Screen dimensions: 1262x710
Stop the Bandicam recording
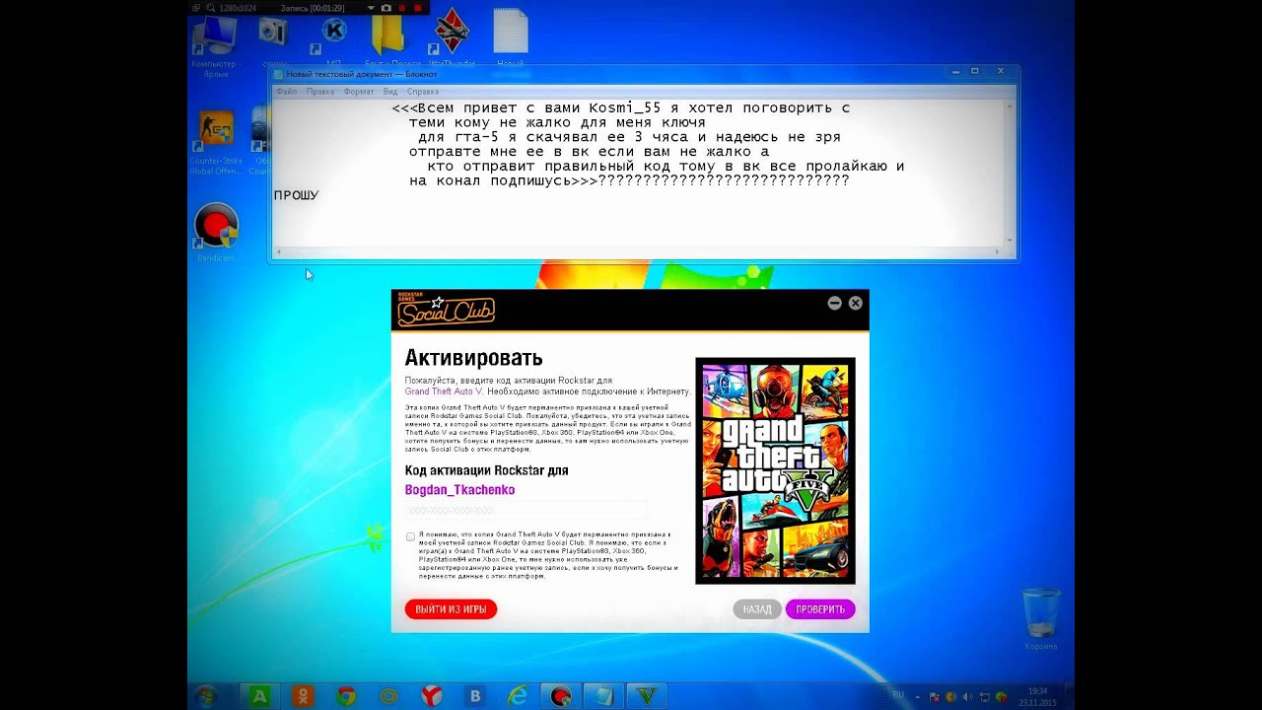[418, 7]
